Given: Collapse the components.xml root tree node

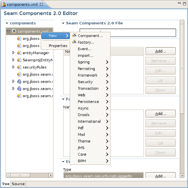Looking at the screenshot, I should coord(8,31).
